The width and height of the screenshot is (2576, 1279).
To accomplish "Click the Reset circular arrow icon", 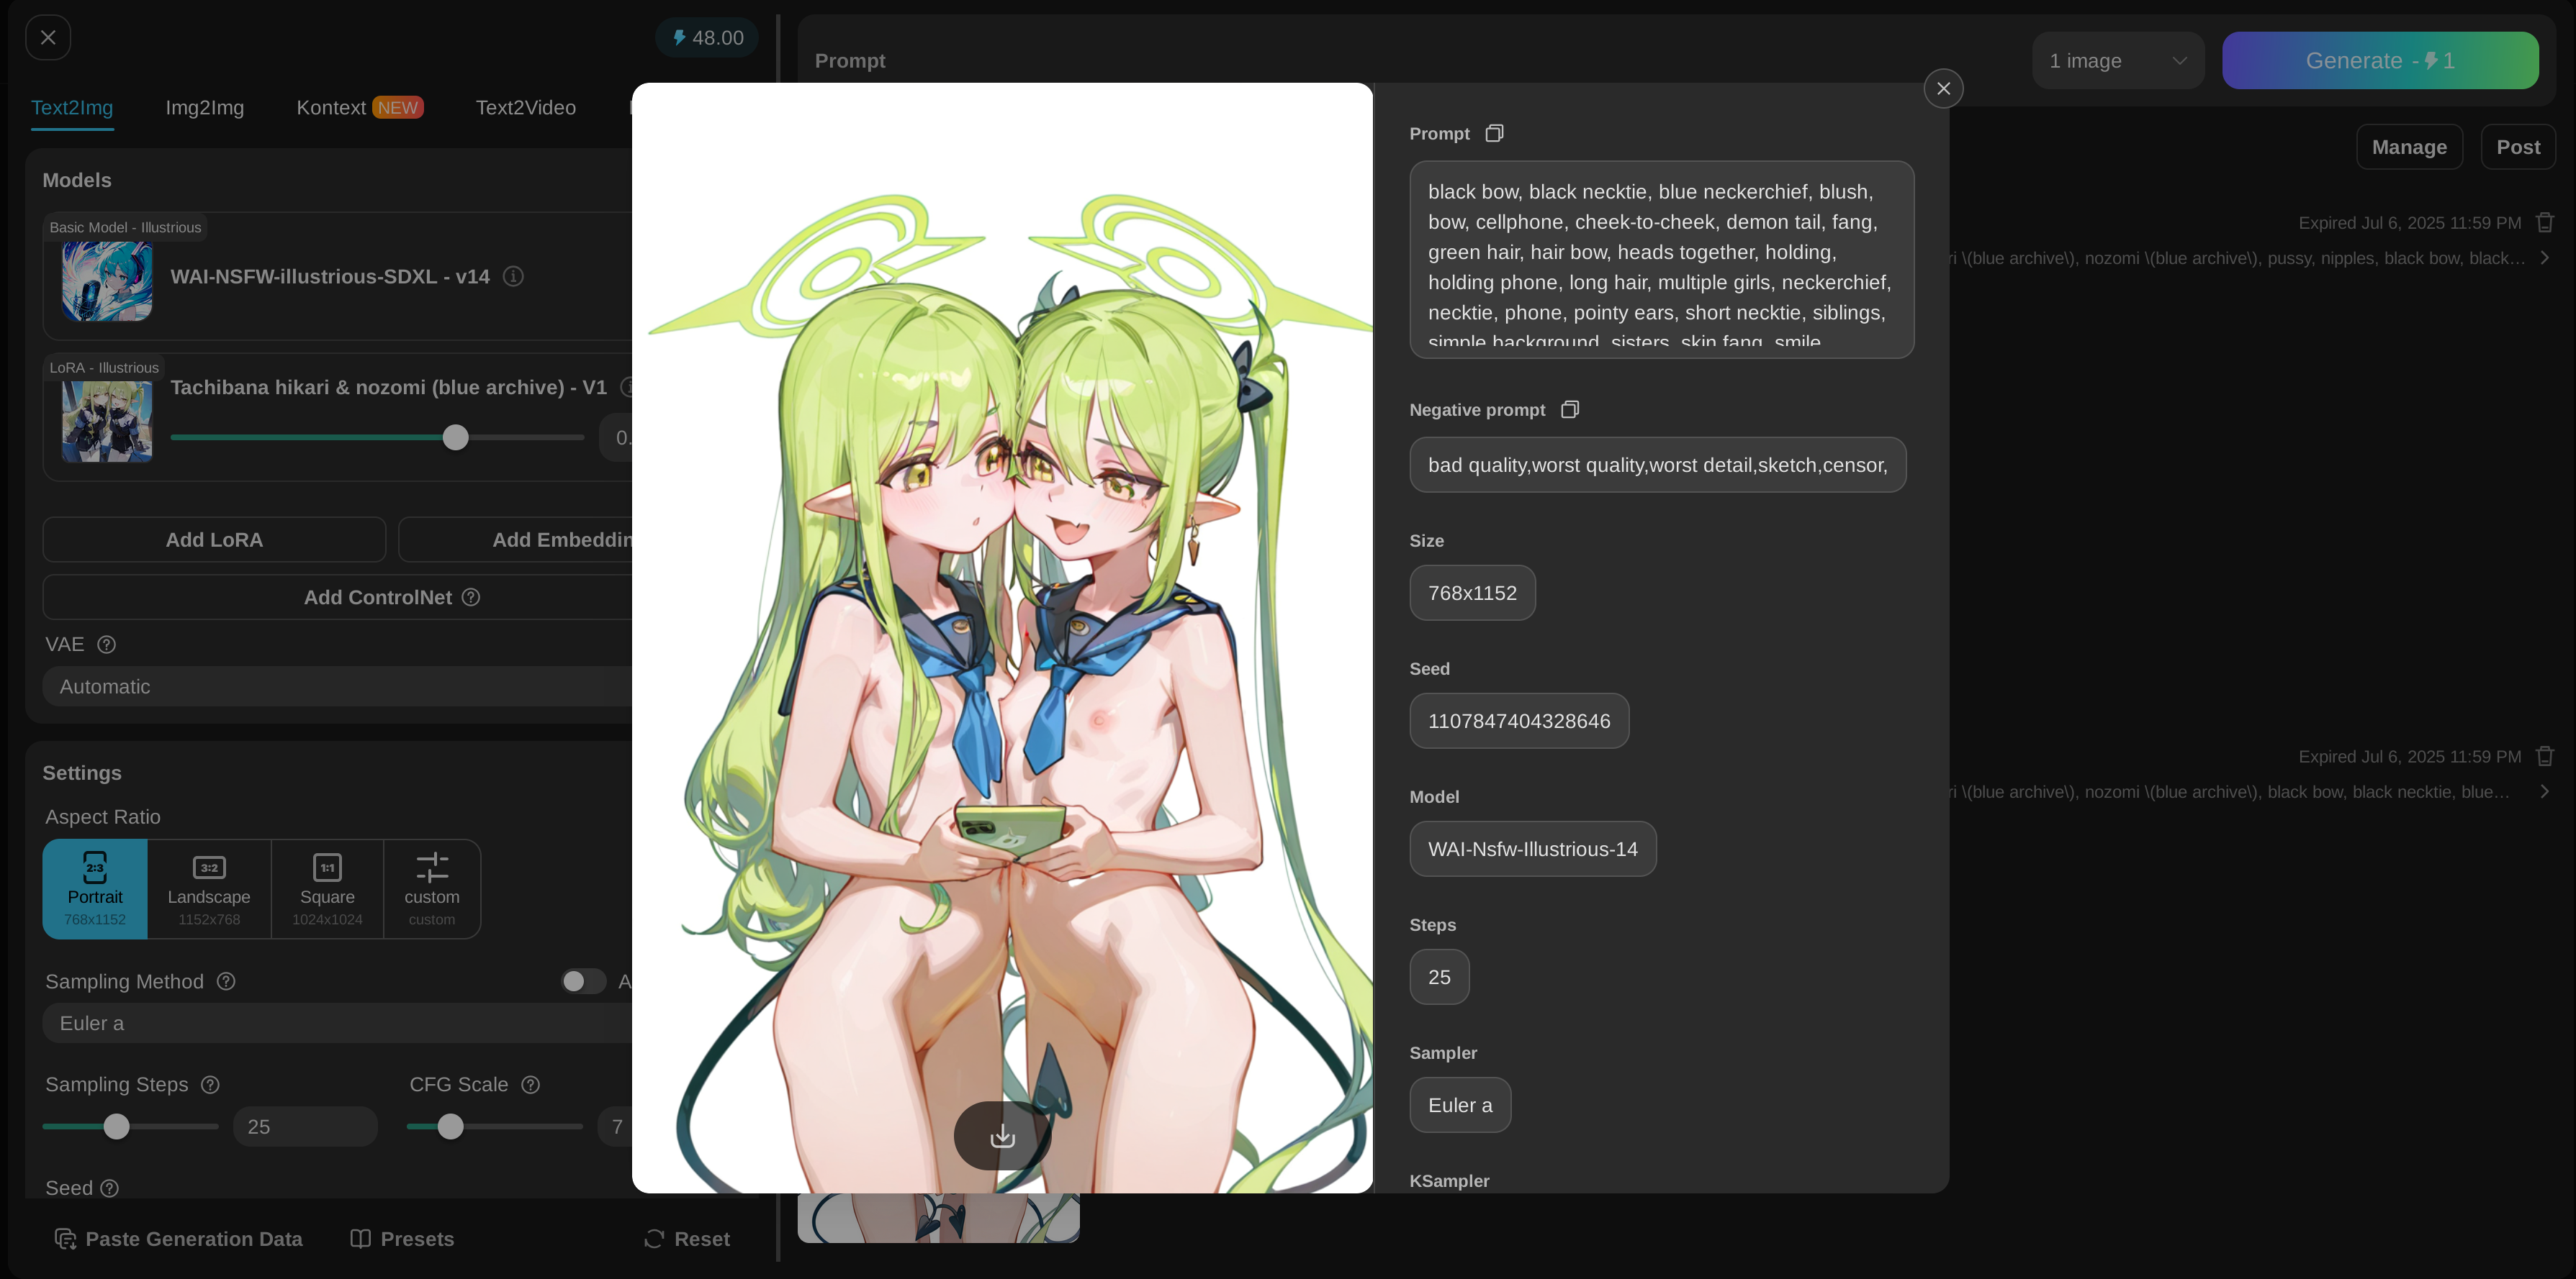I will click(x=654, y=1239).
